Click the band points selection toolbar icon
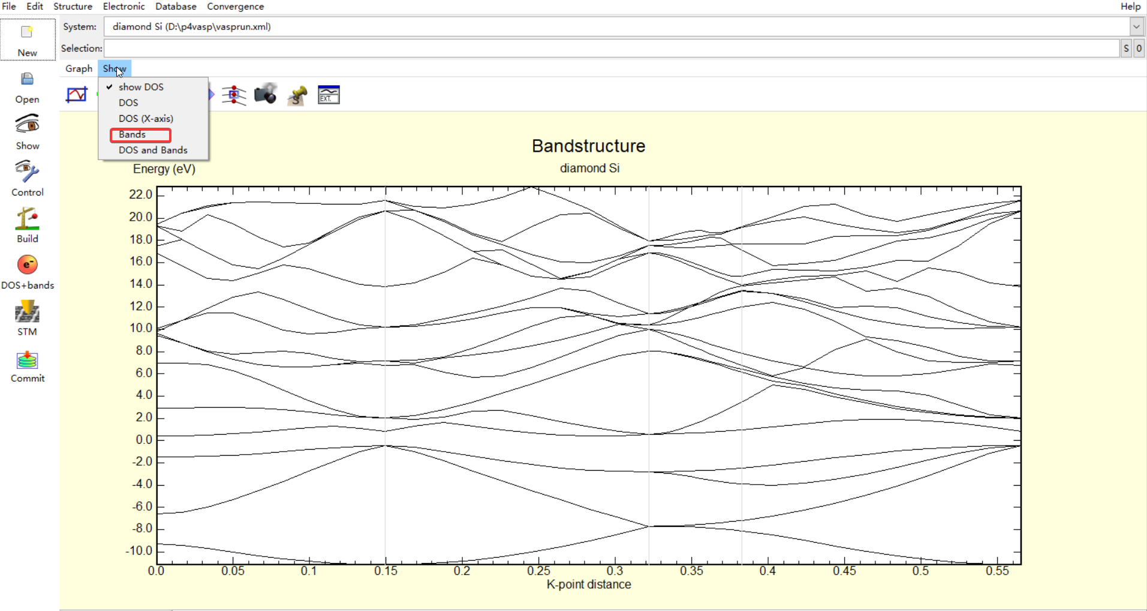 (x=234, y=95)
